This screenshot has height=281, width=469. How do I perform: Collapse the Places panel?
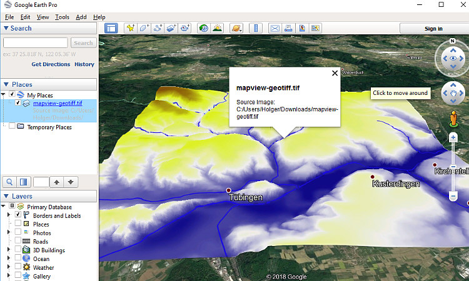point(6,84)
